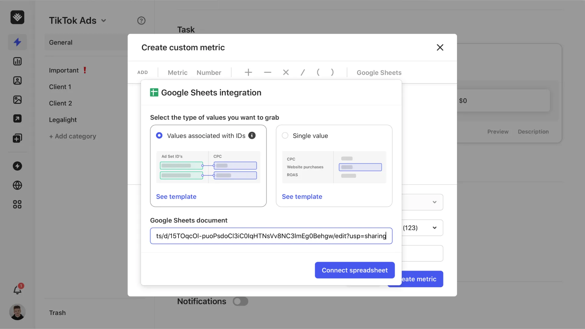
Task: Expand the TikTok Ads workspace dropdown
Action: [104, 20]
